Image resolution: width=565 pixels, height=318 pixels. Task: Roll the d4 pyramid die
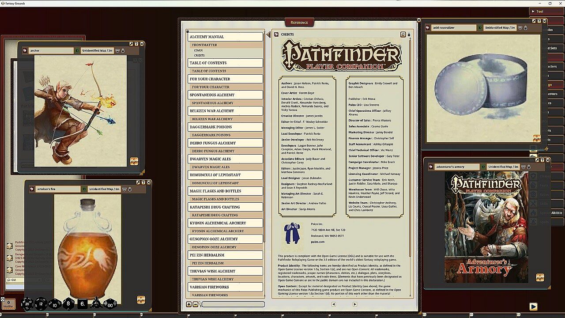(96, 303)
